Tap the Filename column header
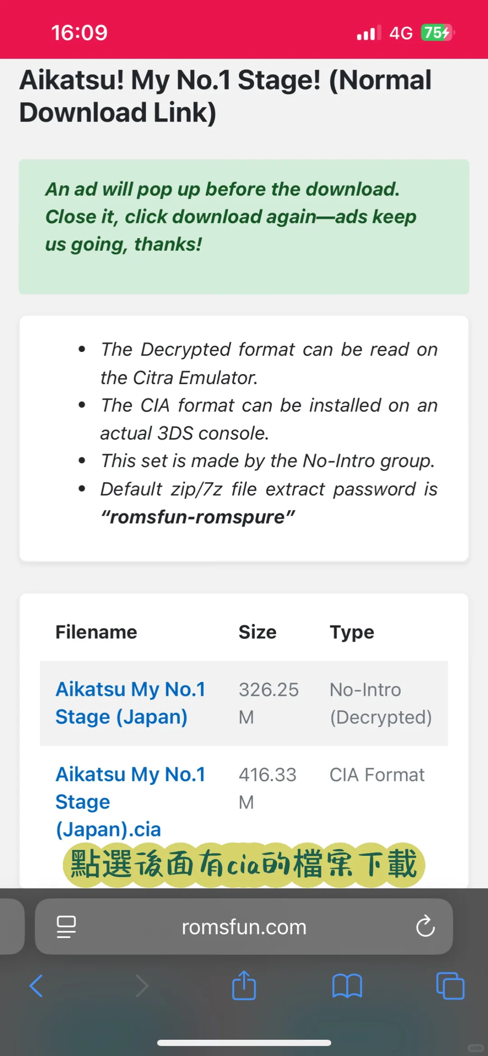Screen dimensions: 488x1056 pos(96,632)
